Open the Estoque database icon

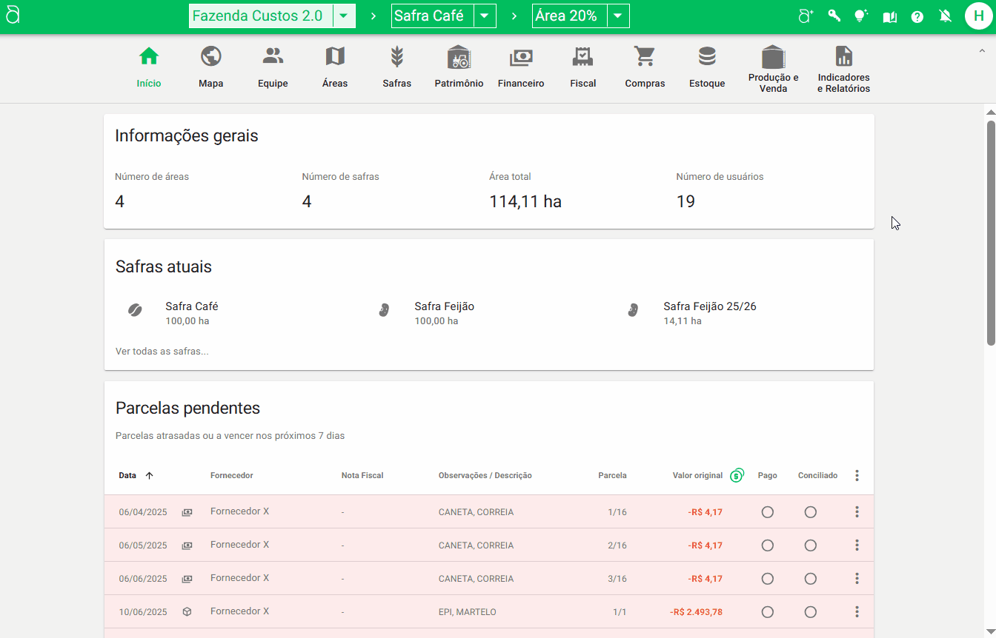click(x=707, y=57)
